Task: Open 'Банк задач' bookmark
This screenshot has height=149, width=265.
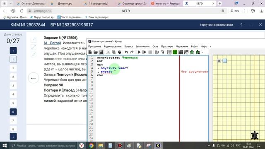Action: pos(97,17)
